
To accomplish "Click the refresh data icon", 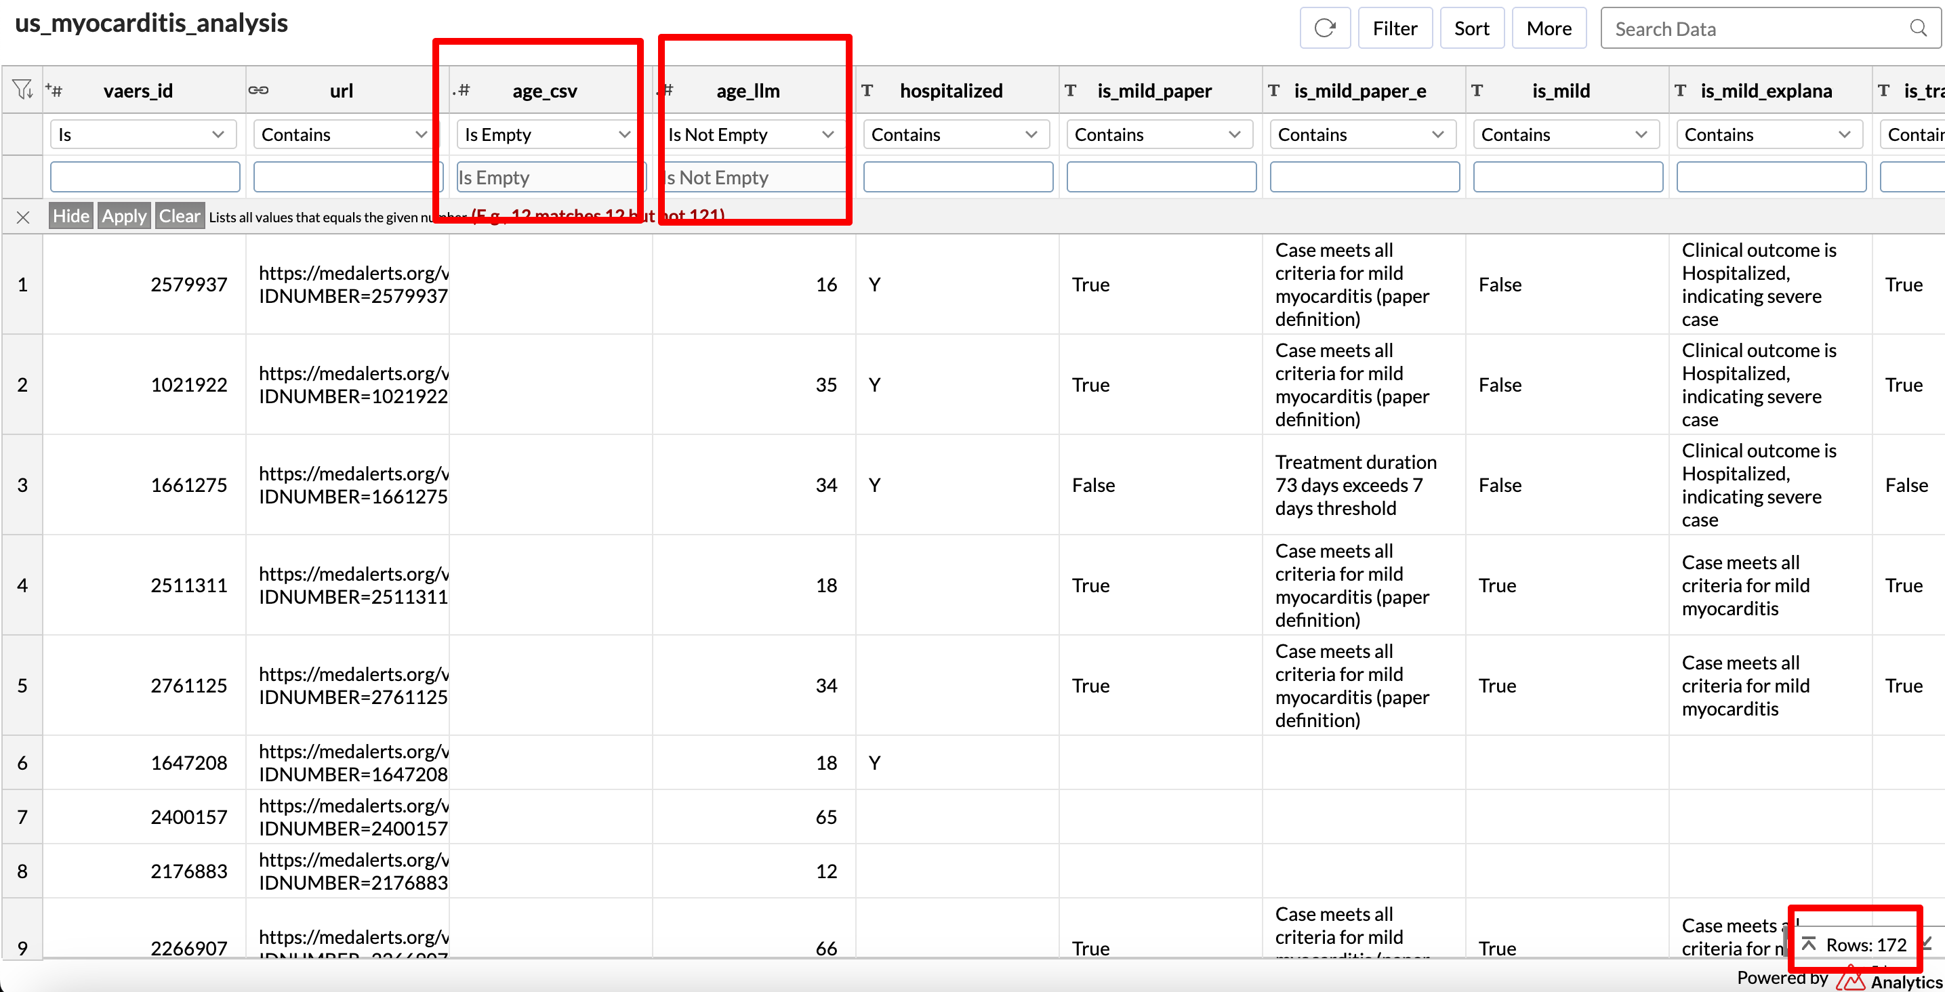I will [x=1324, y=28].
